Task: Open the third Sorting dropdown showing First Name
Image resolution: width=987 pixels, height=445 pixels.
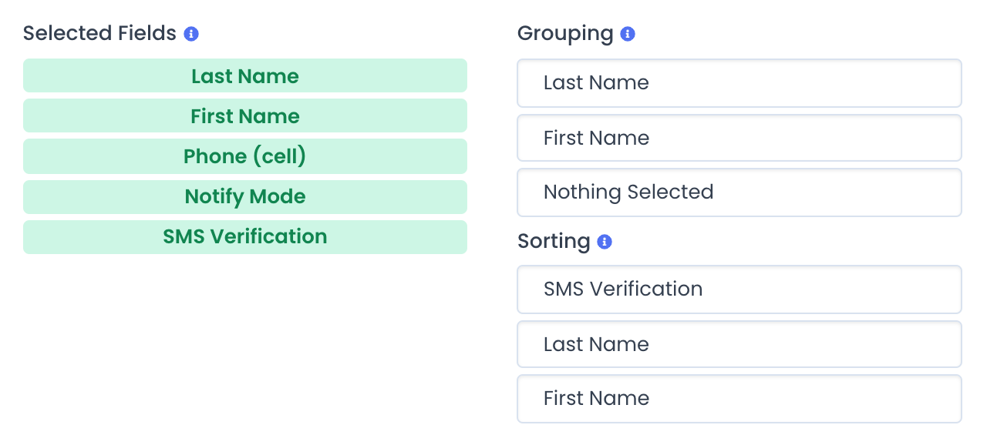Action: pyautogui.click(x=739, y=398)
